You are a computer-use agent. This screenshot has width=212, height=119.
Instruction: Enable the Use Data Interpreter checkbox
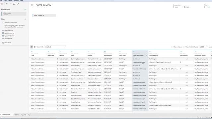(3, 23)
